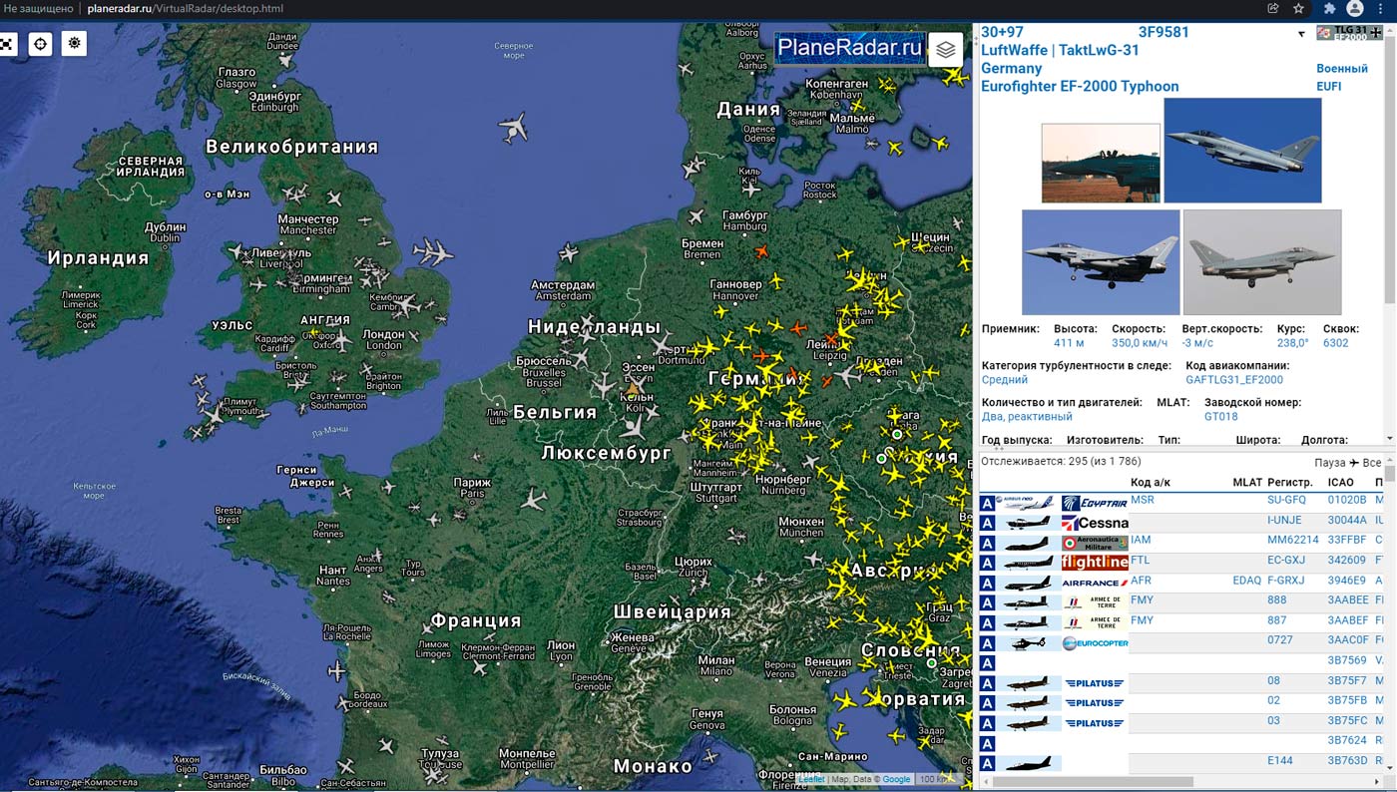This screenshot has height=792, width=1397.
Task: Toggle Пауза in the aircraft list
Action: tap(1329, 463)
